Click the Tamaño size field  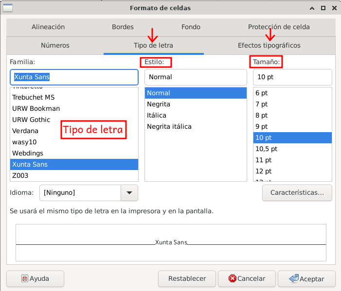pyautogui.click(x=292, y=77)
